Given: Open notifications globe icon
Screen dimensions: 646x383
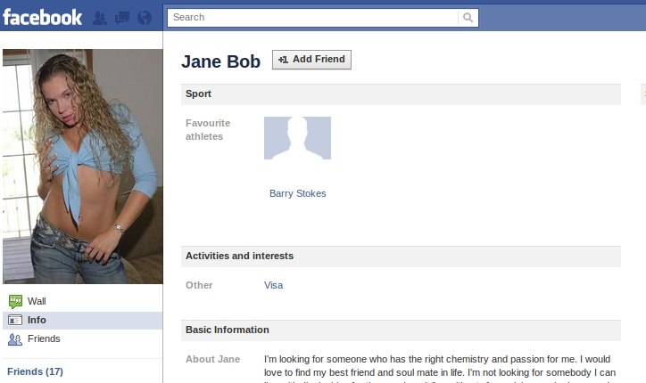Looking at the screenshot, I should point(145,18).
